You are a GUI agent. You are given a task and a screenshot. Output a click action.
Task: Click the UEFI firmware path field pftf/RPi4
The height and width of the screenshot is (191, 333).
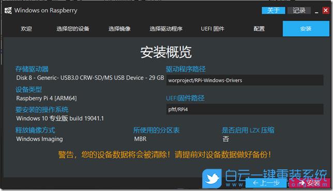pyautogui.click(x=245, y=109)
